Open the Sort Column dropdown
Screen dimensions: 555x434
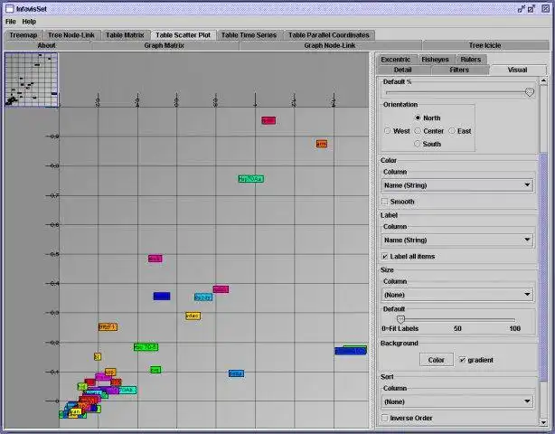pos(457,401)
